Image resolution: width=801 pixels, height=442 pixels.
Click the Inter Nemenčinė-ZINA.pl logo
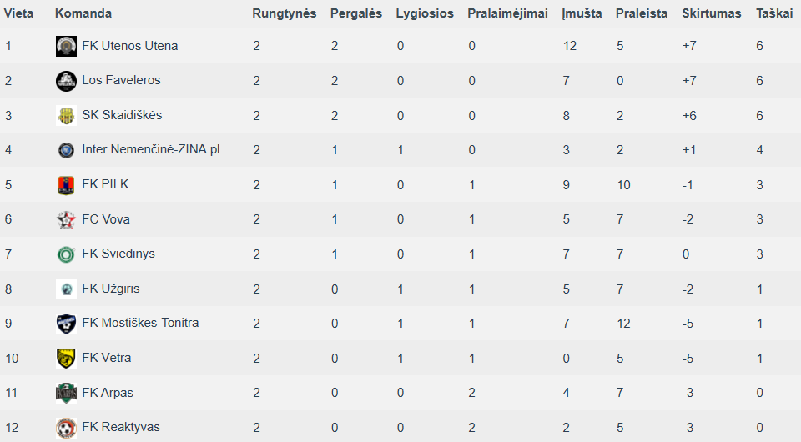66,150
